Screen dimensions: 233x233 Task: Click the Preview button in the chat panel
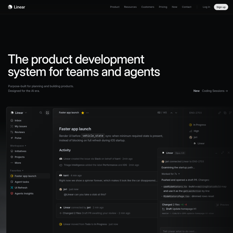pos(223,205)
